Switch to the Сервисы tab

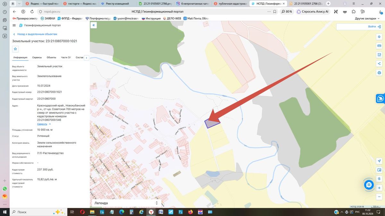[37, 58]
